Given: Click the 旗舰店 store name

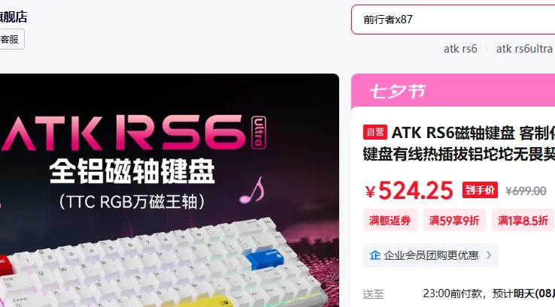Looking at the screenshot, I should pos(13,17).
